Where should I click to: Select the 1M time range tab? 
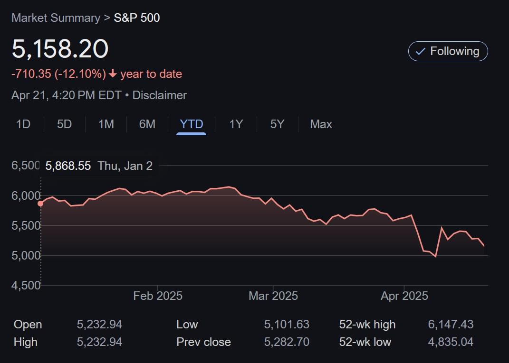click(x=106, y=124)
